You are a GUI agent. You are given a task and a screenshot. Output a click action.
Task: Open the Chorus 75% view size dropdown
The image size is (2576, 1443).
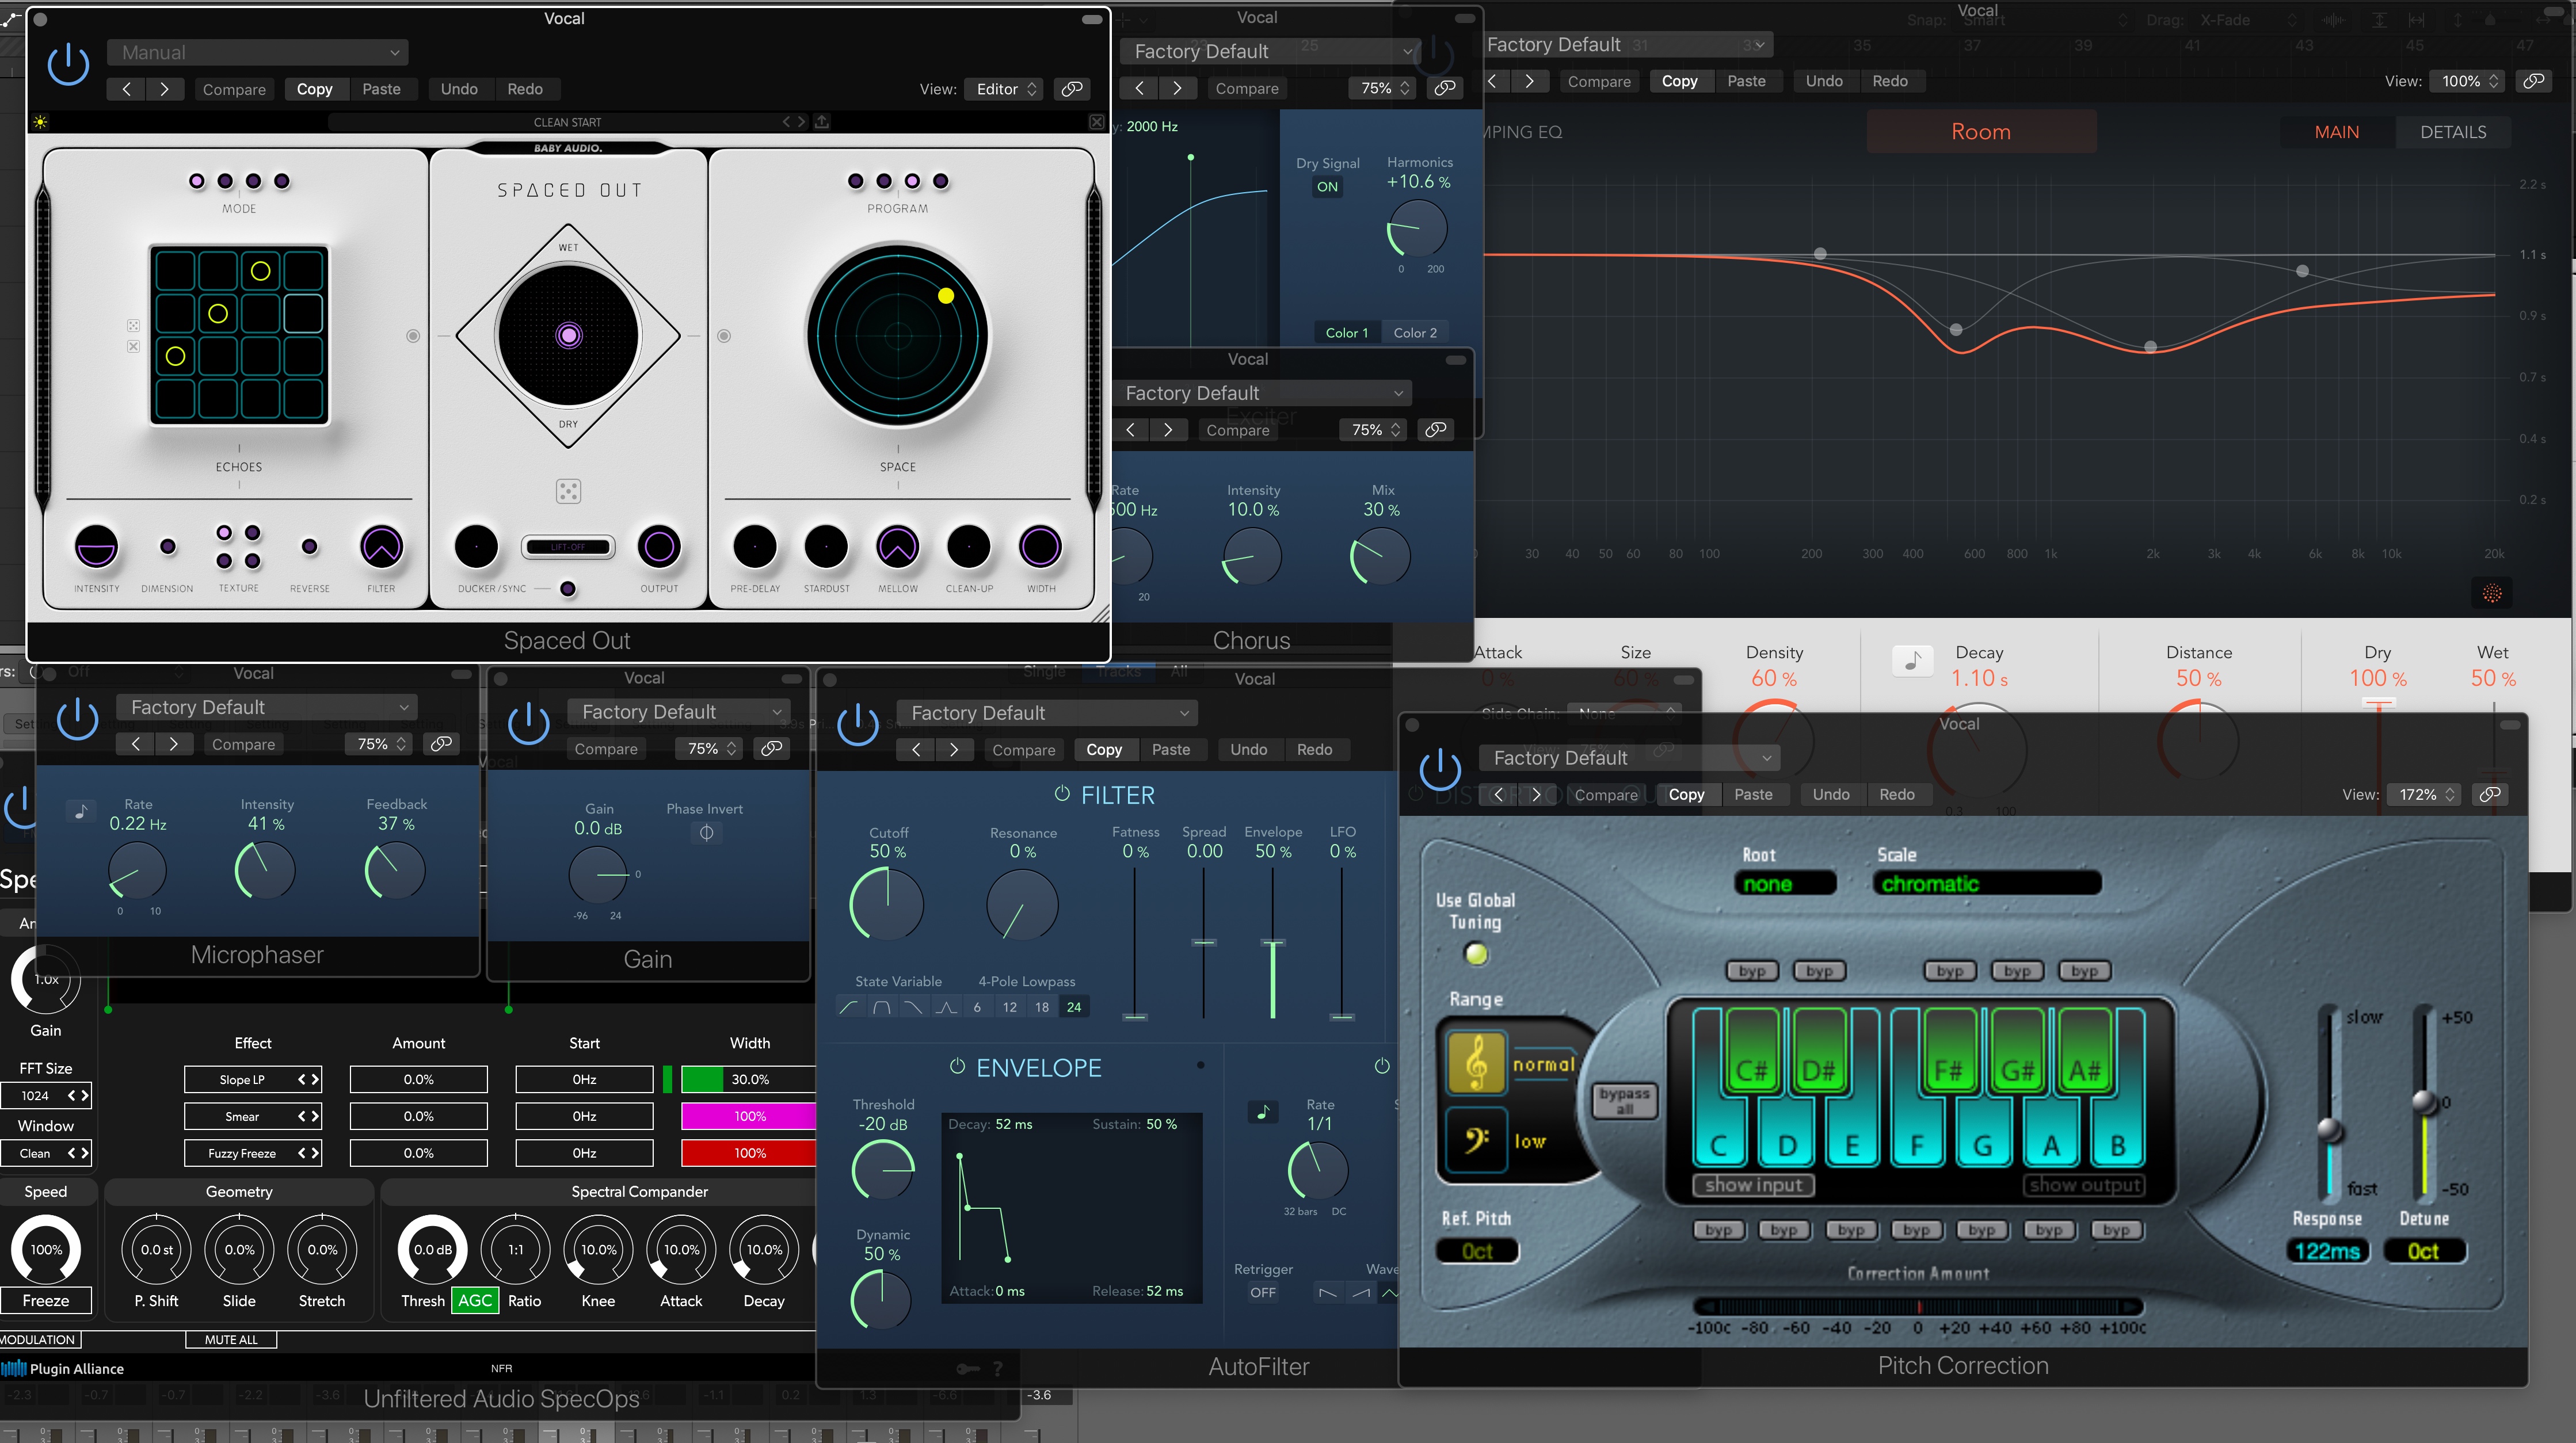pos(1374,430)
